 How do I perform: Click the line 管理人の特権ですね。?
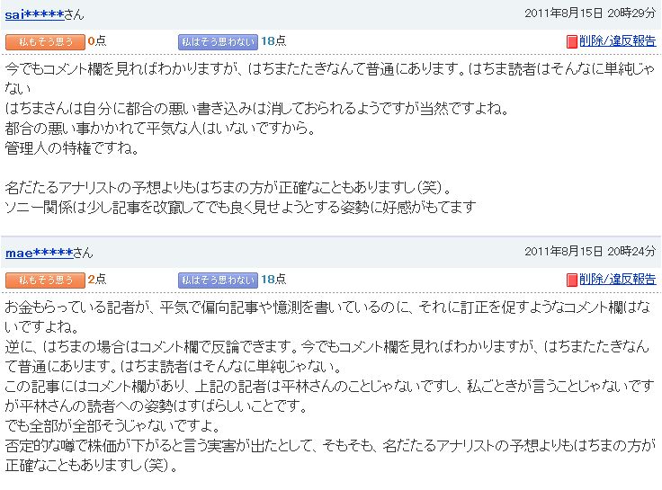click(72, 148)
